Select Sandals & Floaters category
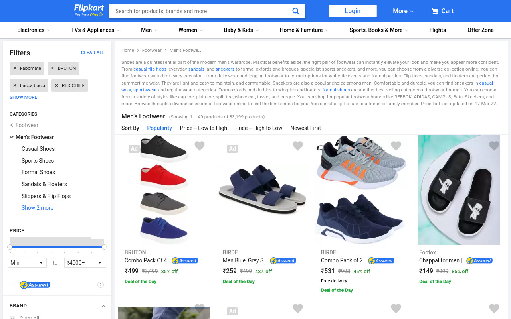 [44, 184]
